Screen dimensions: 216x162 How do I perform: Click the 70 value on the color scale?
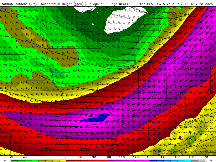[x=66, y=157]
